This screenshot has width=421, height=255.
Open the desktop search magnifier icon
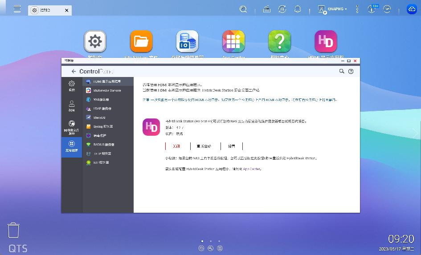click(243, 9)
